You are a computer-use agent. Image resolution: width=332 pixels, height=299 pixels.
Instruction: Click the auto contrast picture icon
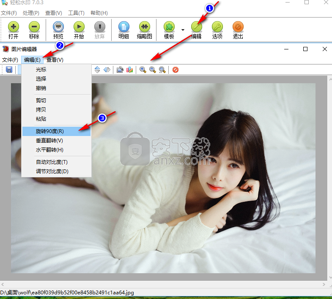click(x=120, y=70)
